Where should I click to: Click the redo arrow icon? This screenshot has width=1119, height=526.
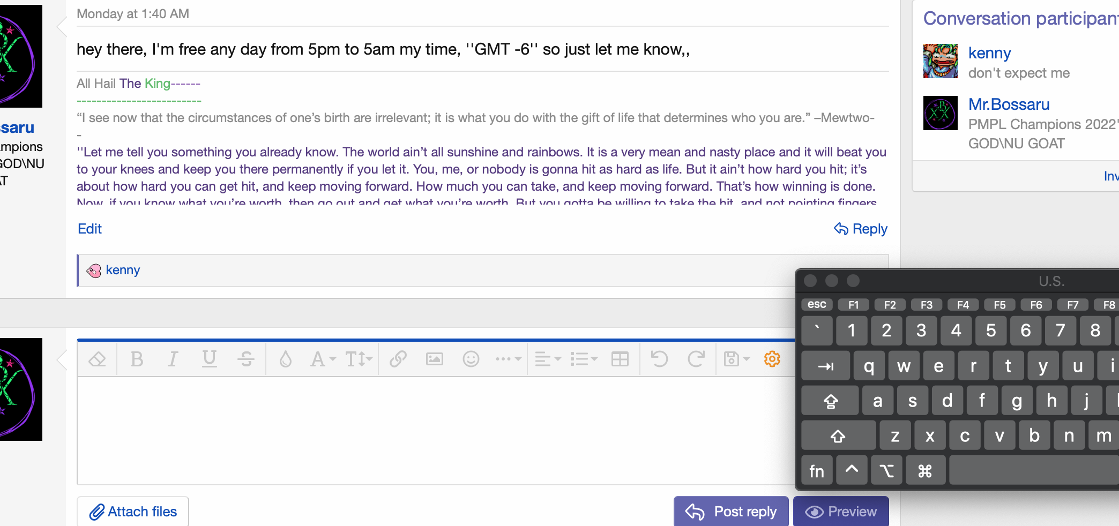pyautogui.click(x=696, y=359)
